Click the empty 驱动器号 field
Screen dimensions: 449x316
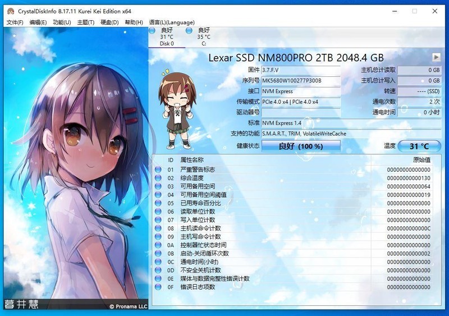coord(301,112)
